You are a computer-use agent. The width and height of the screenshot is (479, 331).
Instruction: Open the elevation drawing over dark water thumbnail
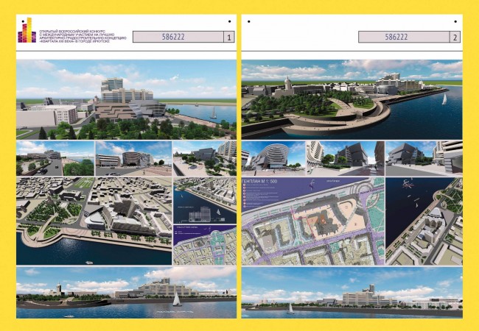coord(205,200)
